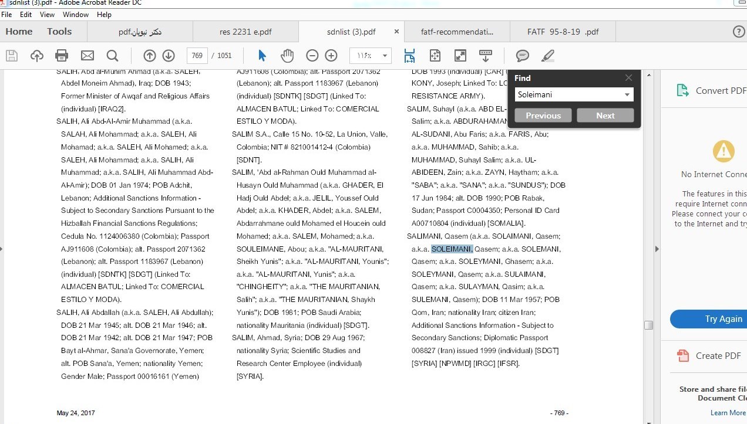Click the Save file floppy disk icon
The height and width of the screenshot is (424, 747).
(12, 56)
